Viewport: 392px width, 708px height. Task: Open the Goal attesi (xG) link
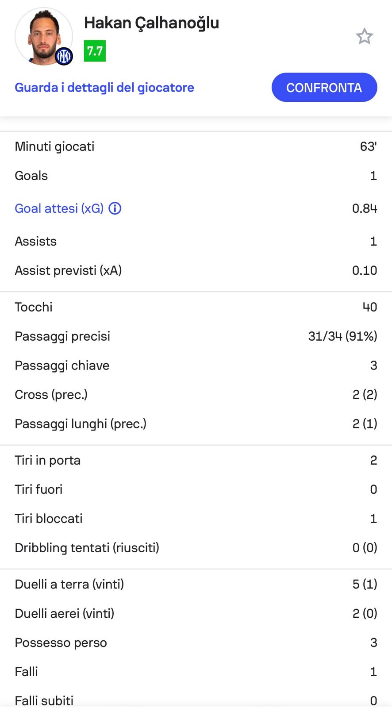pos(59,208)
